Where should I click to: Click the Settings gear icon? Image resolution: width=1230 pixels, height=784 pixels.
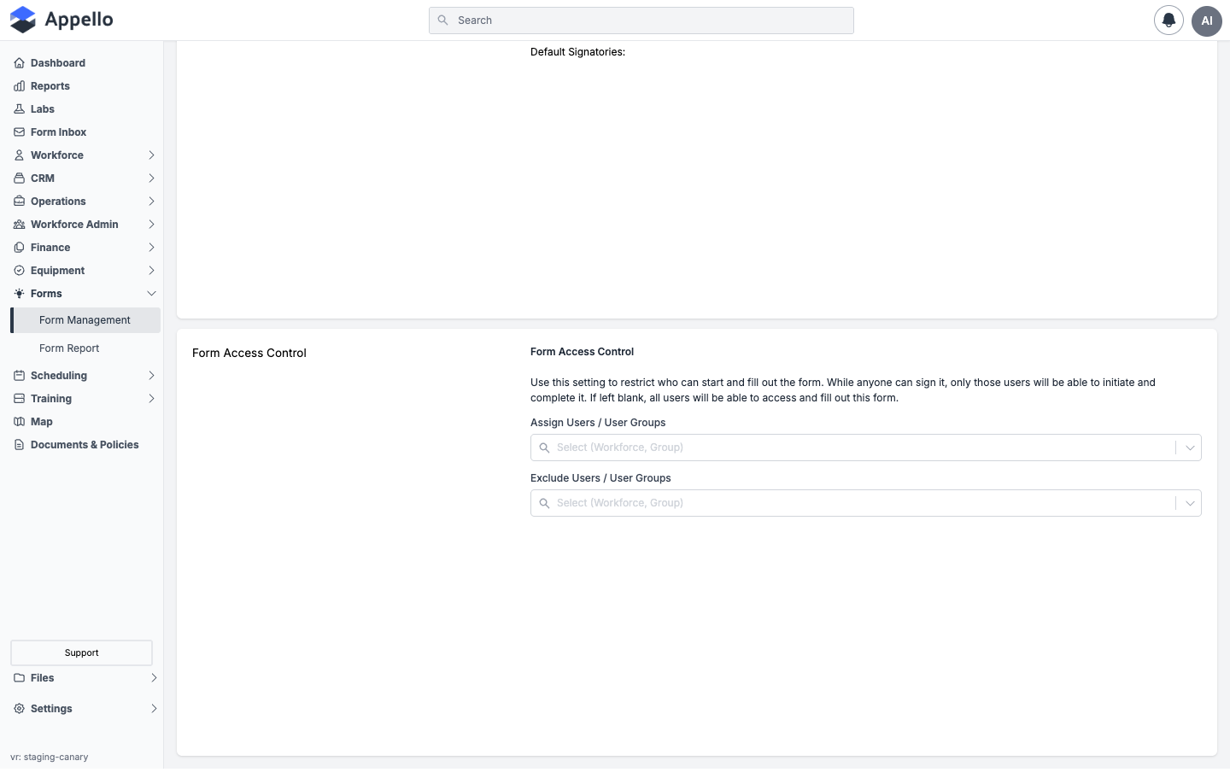pyautogui.click(x=19, y=709)
